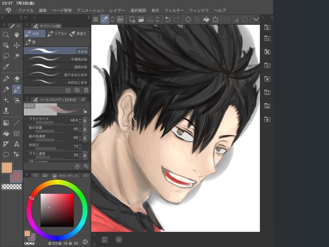The image size is (329, 247).
Task: Adjust the 色延び stepper arrows
Action: coord(80,147)
